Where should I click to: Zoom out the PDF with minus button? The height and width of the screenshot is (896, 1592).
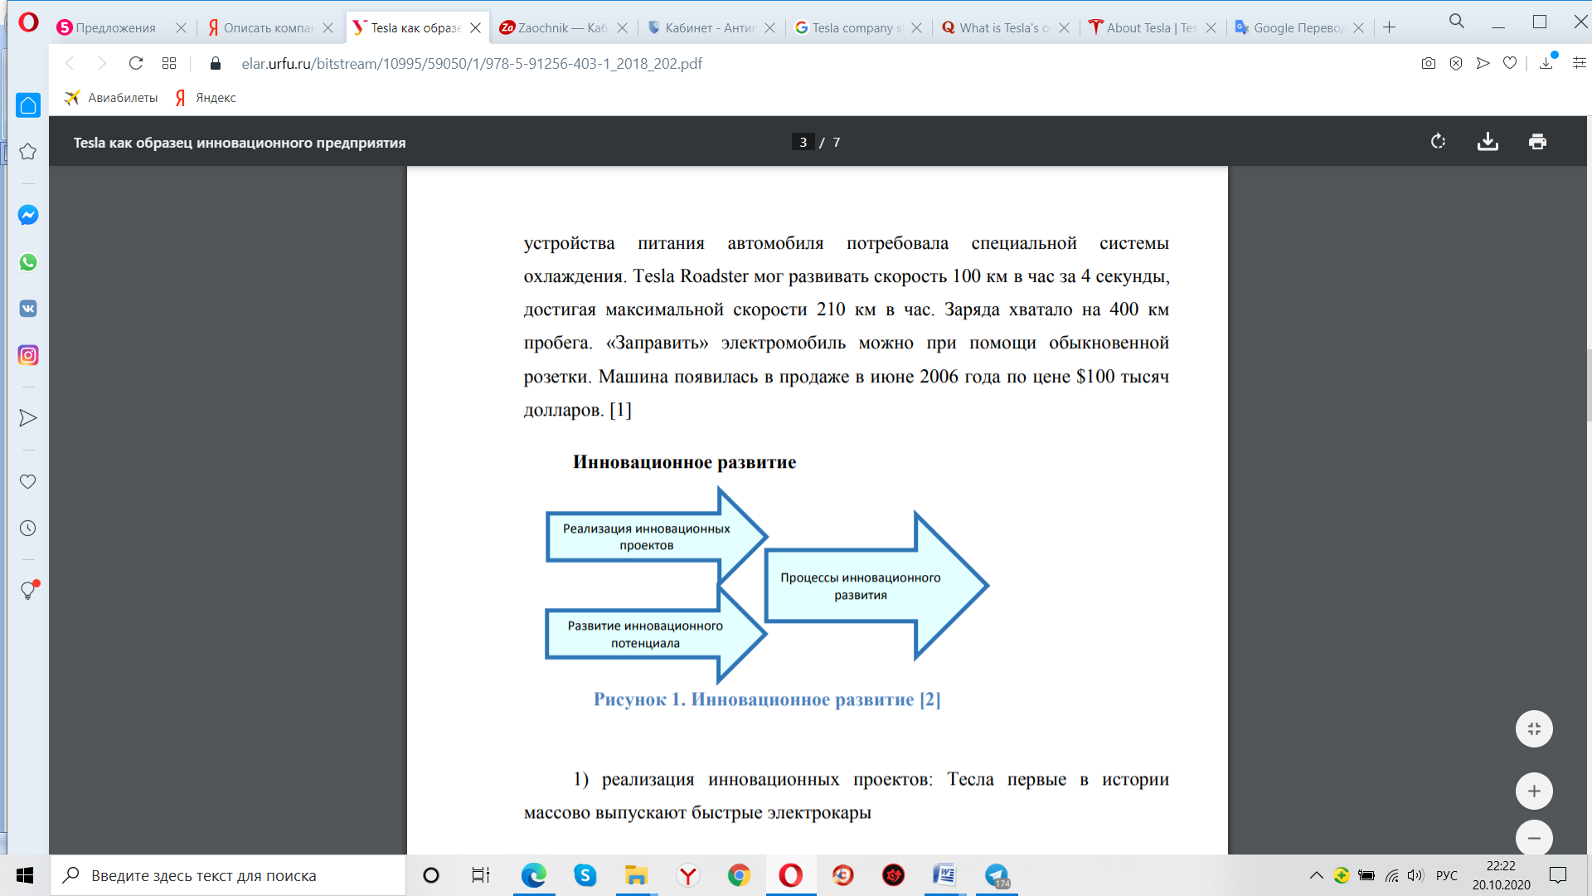click(x=1534, y=838)
